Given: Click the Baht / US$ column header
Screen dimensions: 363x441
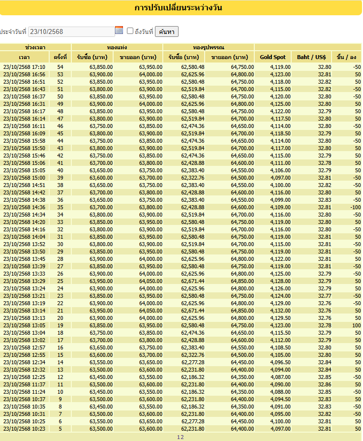Looking at the screenshot, I should [x=311, y=57].
